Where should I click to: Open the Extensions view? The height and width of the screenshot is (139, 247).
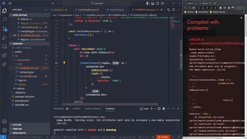(x=4, y=56)
